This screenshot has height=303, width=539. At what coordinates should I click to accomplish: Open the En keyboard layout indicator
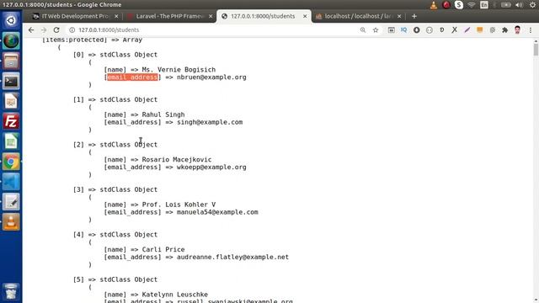(x=484, y=5)
